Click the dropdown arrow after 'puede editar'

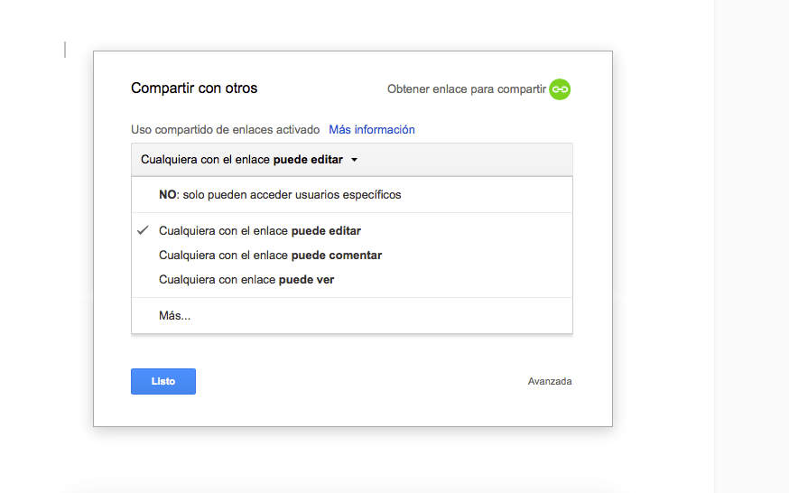pos(354,160)
